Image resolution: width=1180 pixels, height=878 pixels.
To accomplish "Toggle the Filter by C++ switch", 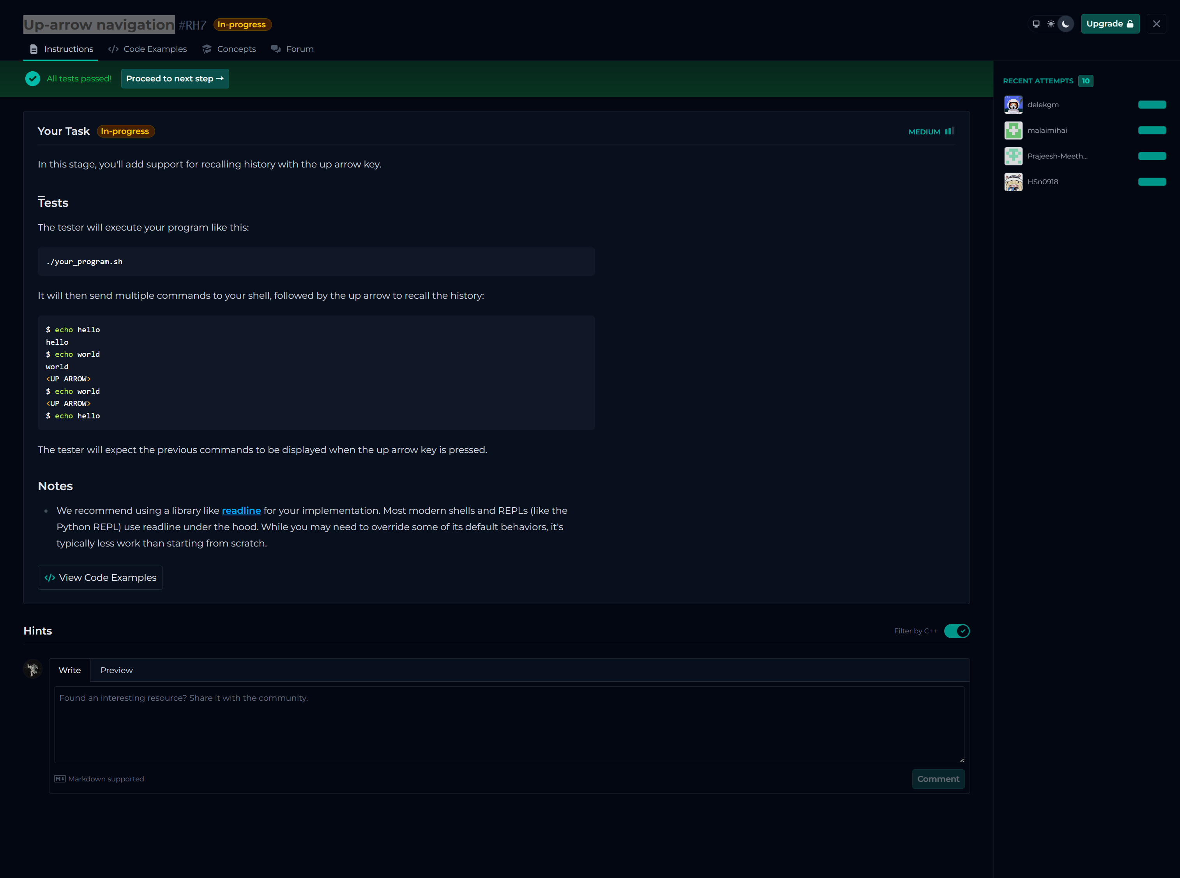I will coord(957,631).
